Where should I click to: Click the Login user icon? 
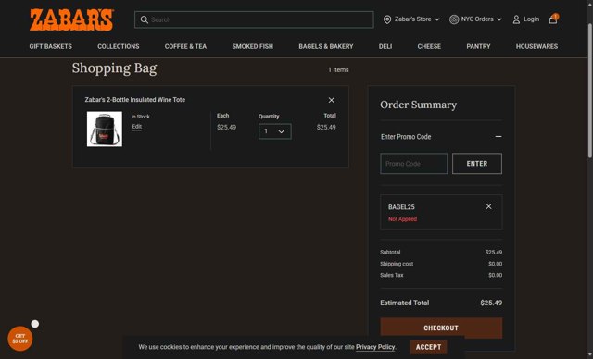516,19
